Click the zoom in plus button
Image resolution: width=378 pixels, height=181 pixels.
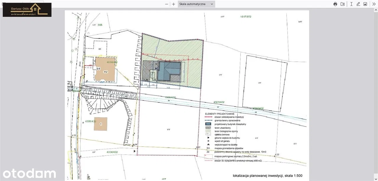174,4
